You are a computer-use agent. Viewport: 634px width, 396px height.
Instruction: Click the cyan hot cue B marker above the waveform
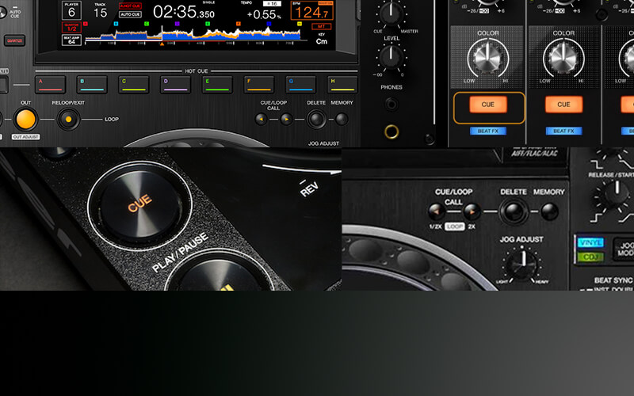116,24
